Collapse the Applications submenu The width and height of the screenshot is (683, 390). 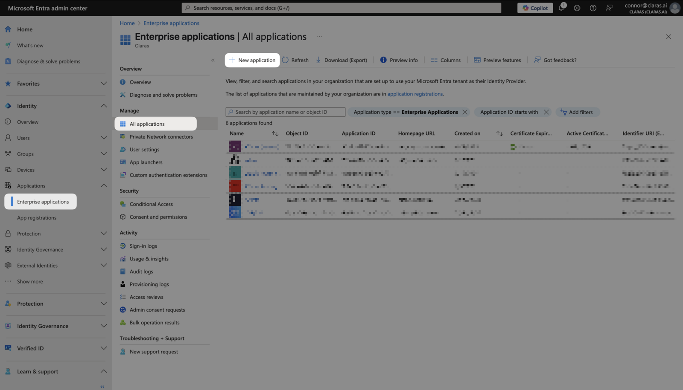[103, 186]
